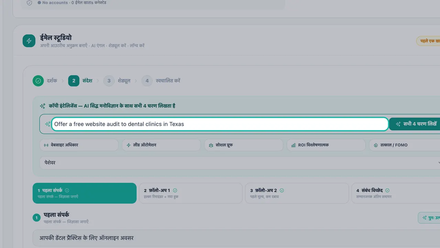Choose the सोशल प्रूफ angle chip
This screenshot has width=440, height=248.
[x=244, y=145]
